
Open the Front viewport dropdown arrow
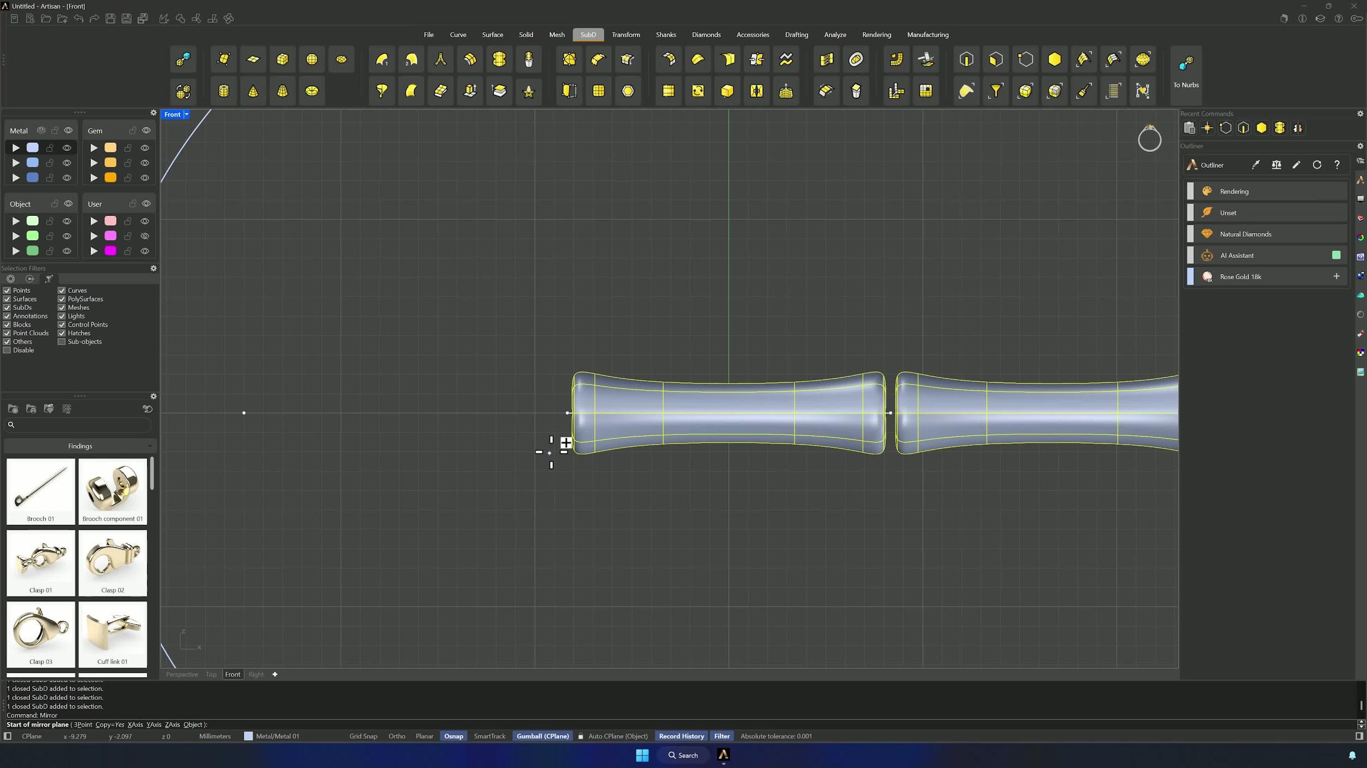(186, 115)
